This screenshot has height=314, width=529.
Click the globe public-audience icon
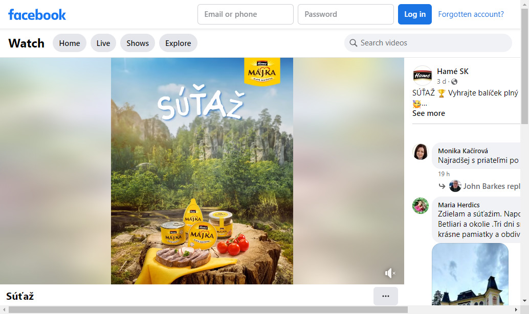[x=454, y=82]
